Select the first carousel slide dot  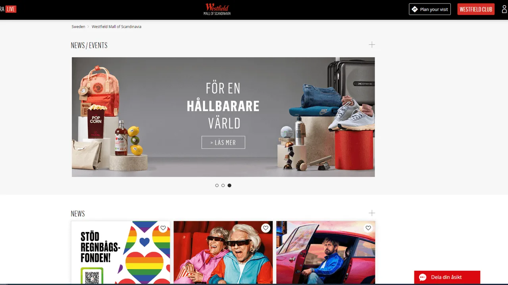pos(217,185)
